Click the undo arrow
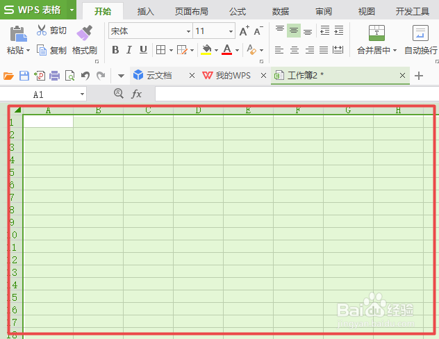 click(x=85, y=76)
